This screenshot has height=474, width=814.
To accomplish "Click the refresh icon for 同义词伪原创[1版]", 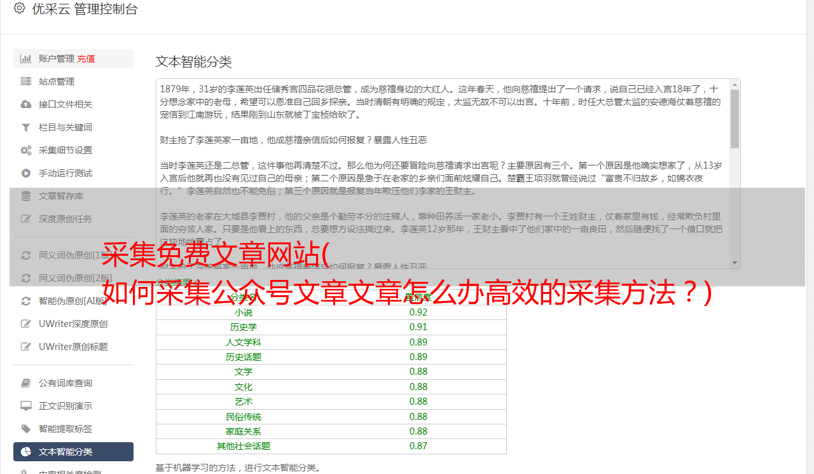I will point(26,255).
